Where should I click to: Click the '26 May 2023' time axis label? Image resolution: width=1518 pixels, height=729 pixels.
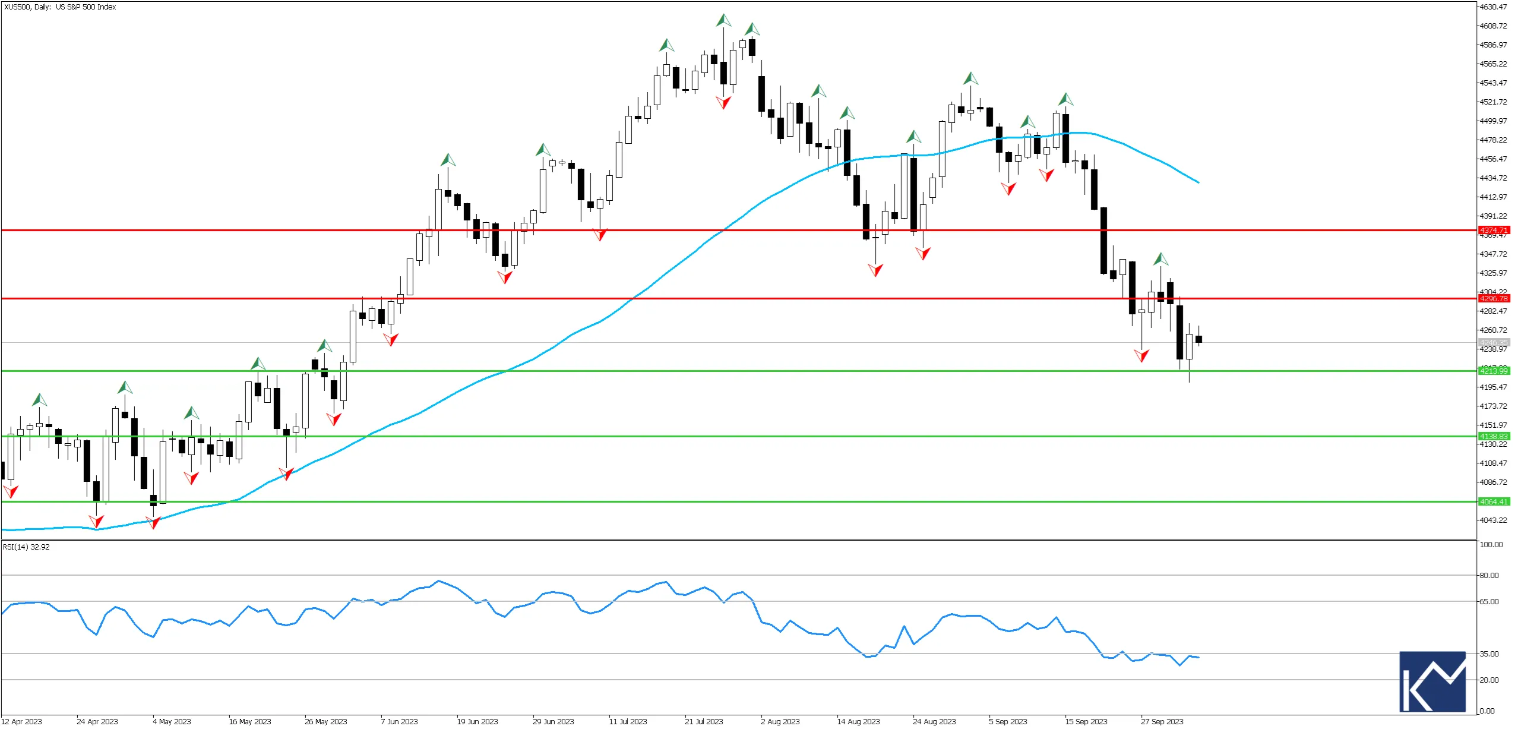click(x=326, y=722)
